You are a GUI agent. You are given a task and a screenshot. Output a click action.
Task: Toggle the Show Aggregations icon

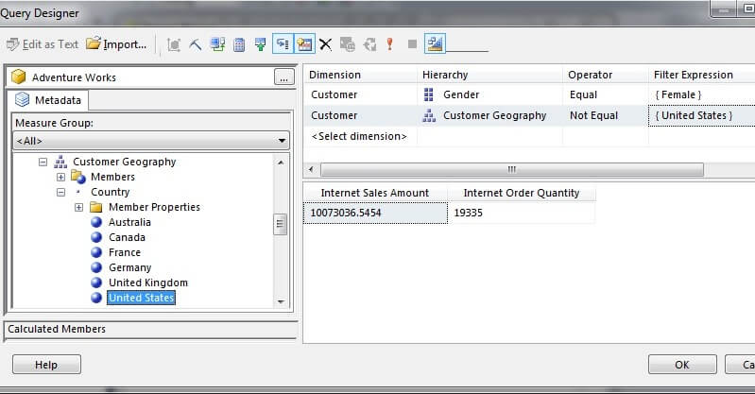[x=304, y=44]
